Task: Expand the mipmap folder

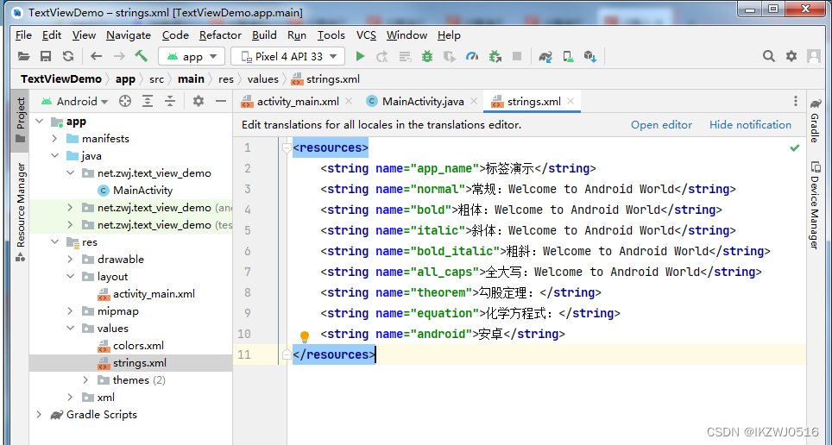Action: click(x=70, y=310)
